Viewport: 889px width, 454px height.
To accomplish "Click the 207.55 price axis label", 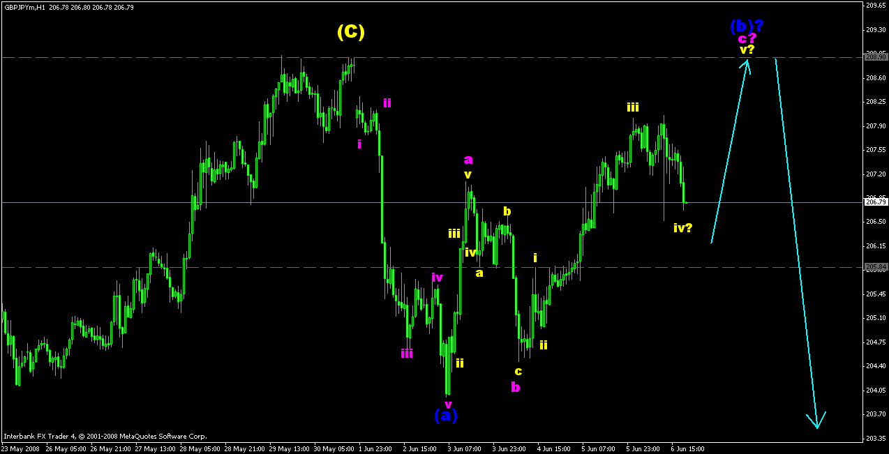I will click(x=875, y=149).
